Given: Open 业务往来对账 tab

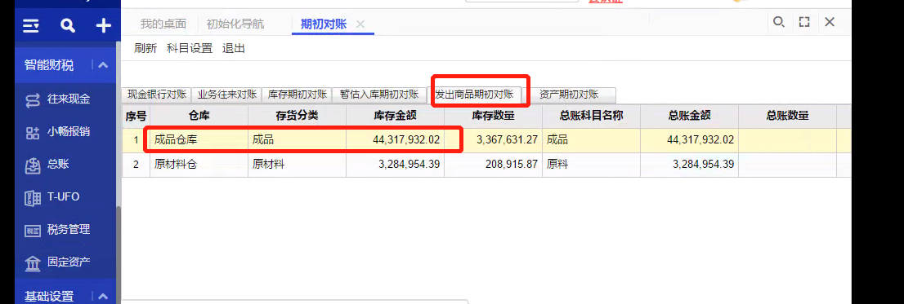Looking at the screenshot, I should click(x=226, y=95).
